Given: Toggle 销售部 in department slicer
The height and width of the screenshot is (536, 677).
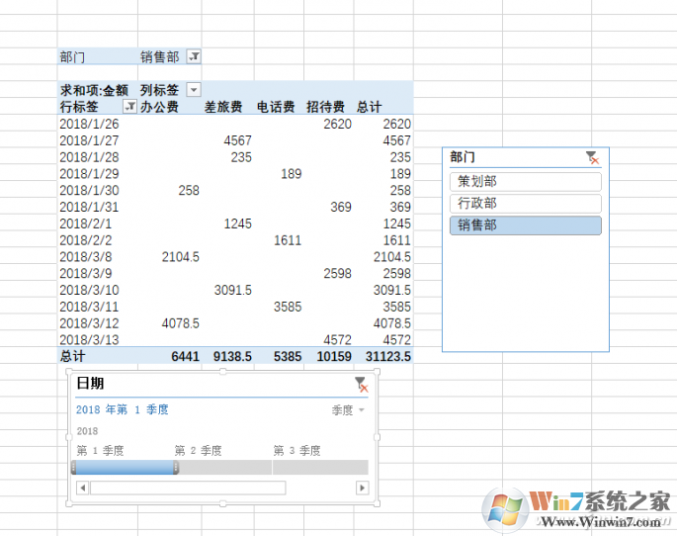Looking at the screenshot, I should (526, 225).
